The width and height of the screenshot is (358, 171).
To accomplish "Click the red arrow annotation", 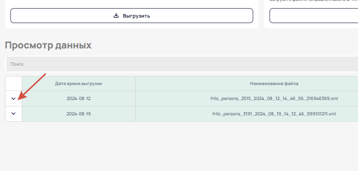I will click(x=32, y=86).
